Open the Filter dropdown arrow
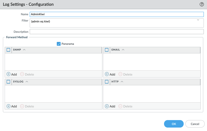 coord(198,20)
